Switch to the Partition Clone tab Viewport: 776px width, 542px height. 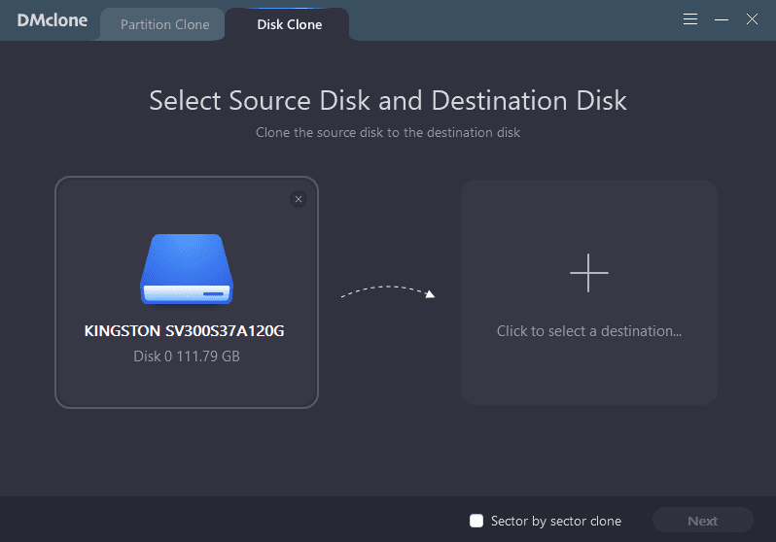[x=164, y=24]
